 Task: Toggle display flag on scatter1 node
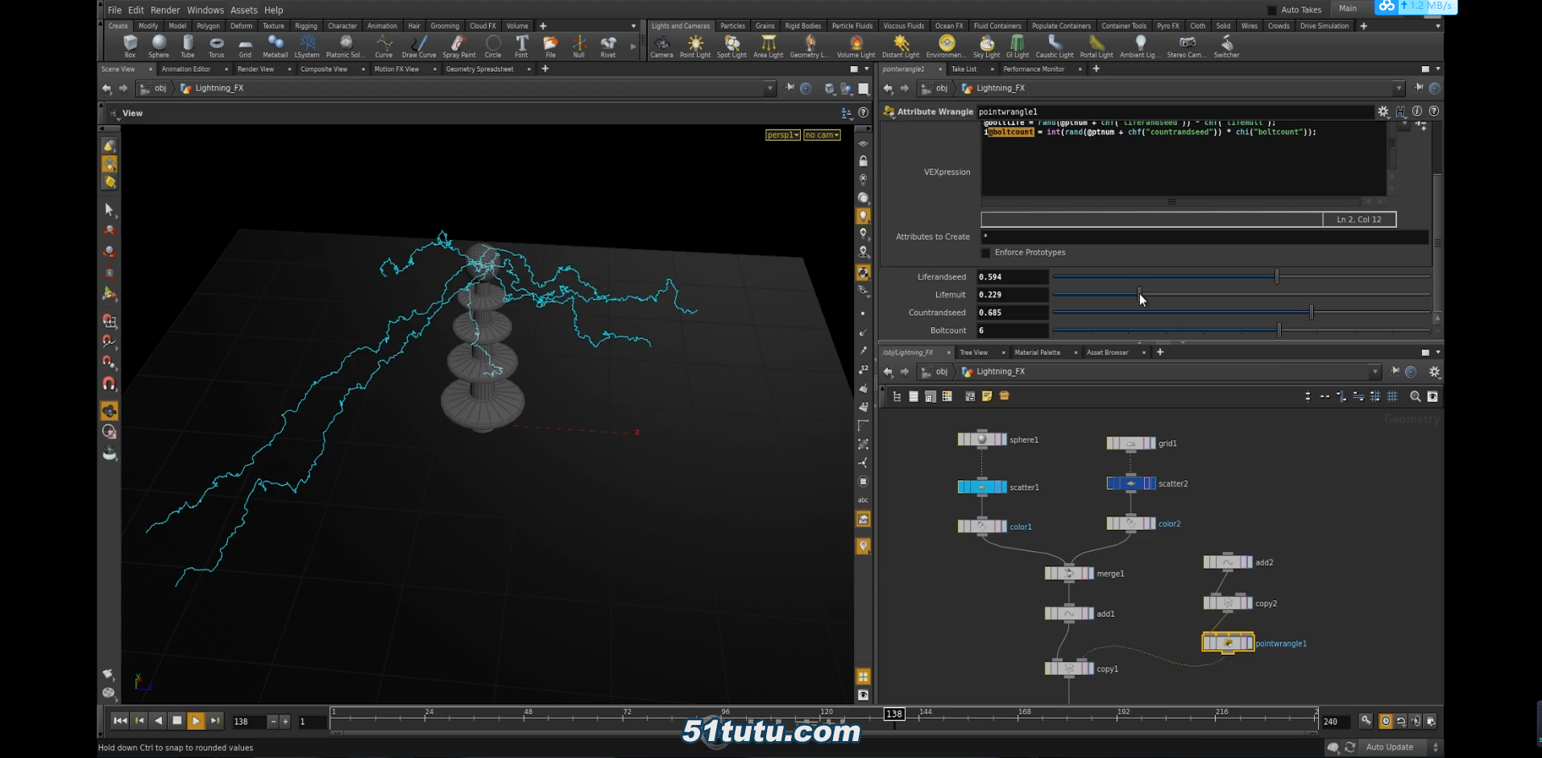point(1003,487)
